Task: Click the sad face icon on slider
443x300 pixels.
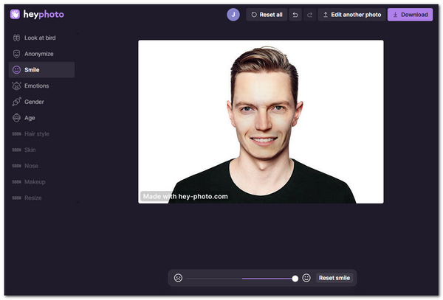Action: 178,278
